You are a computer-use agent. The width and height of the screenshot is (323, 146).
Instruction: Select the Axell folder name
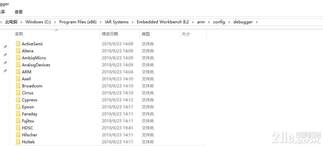[x=26, y=79]
